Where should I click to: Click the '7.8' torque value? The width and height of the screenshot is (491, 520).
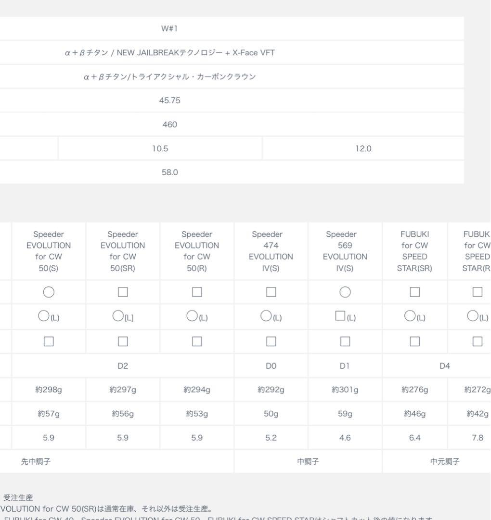478,438
